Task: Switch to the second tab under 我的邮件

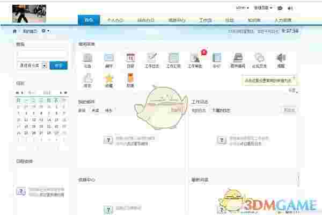Action: [96, 111]
